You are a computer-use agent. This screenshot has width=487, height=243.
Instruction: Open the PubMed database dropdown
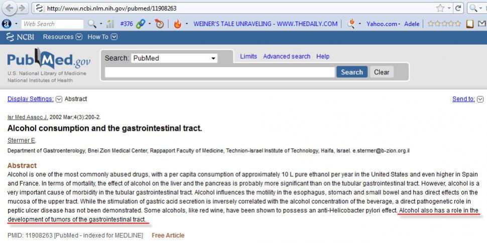[x=174, y=58]
